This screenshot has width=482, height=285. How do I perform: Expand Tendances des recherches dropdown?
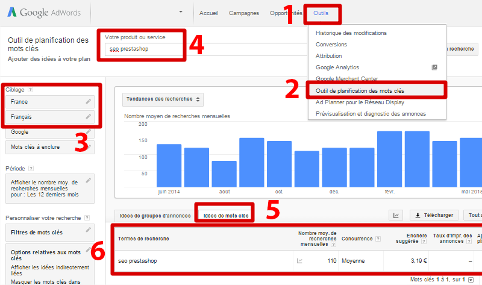coord(163,99)
